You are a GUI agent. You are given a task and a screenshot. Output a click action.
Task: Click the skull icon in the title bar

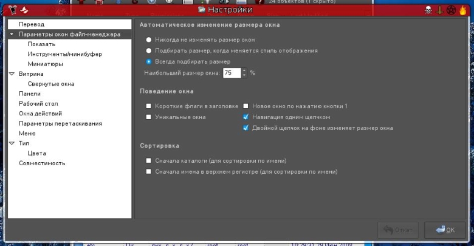tap(428, 10)
